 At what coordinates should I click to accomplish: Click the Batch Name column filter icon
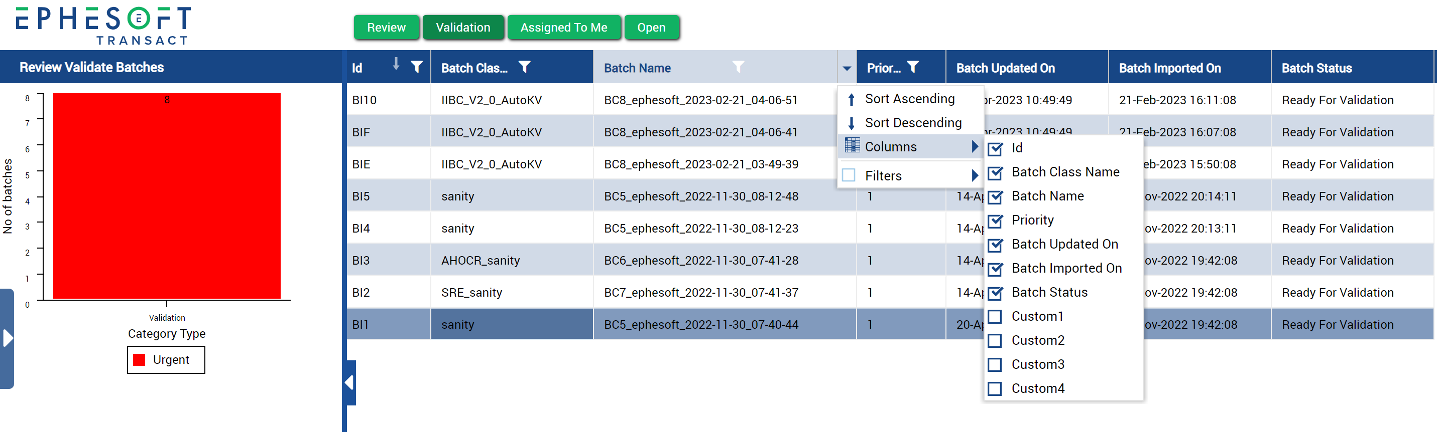coord(738,67)
